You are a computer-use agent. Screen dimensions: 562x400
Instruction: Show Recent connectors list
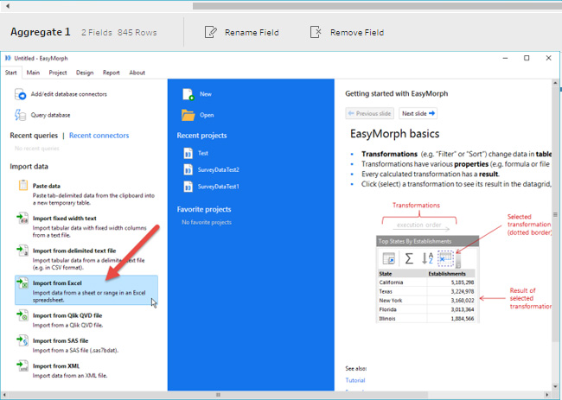tap(99, 136)
